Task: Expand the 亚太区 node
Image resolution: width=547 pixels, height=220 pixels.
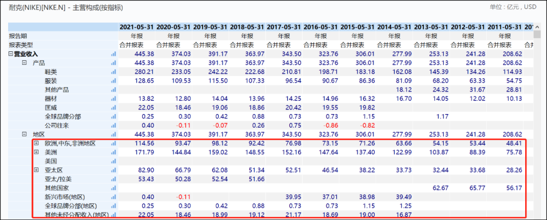Action: (x=36, y=170)
